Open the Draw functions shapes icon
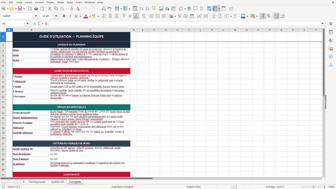Viewport: 336px width, 189px height. 231,9
